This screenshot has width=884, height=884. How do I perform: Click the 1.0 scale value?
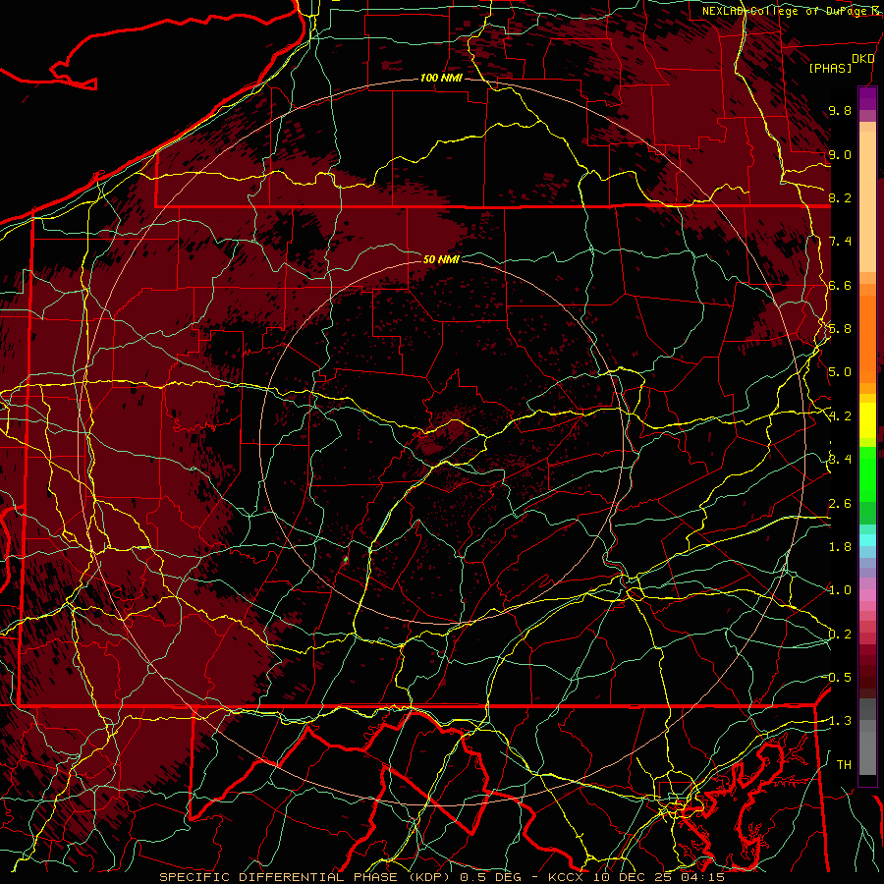840,590
